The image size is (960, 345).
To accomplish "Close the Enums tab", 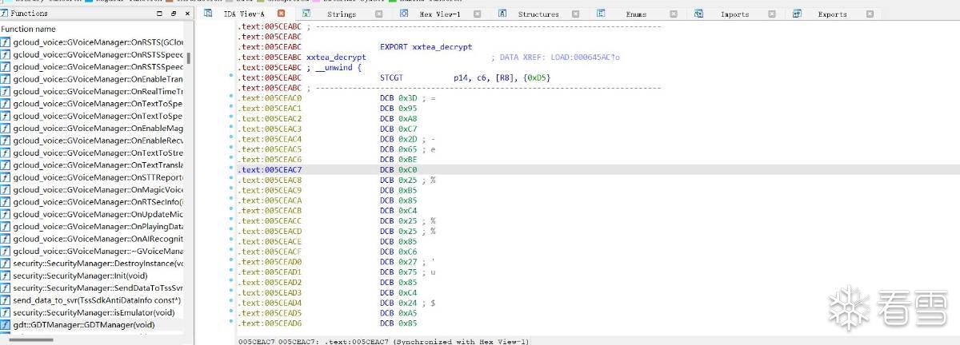I will pyautogui.click(x=673, y=14).
